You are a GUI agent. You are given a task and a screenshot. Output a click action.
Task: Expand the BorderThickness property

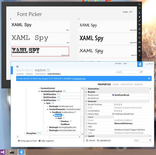(86, 104)
